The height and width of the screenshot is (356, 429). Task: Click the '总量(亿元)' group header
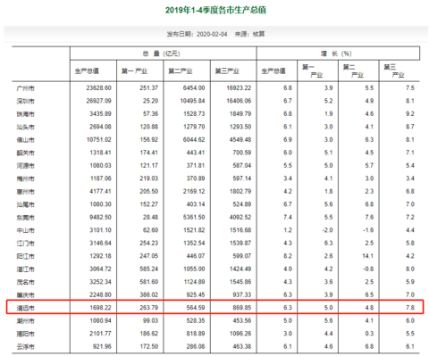tap(161, 54)
